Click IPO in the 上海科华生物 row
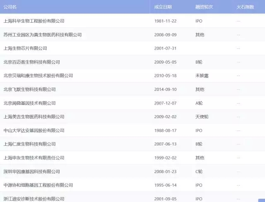Viewport: 265px width, 202px height. 199,21
